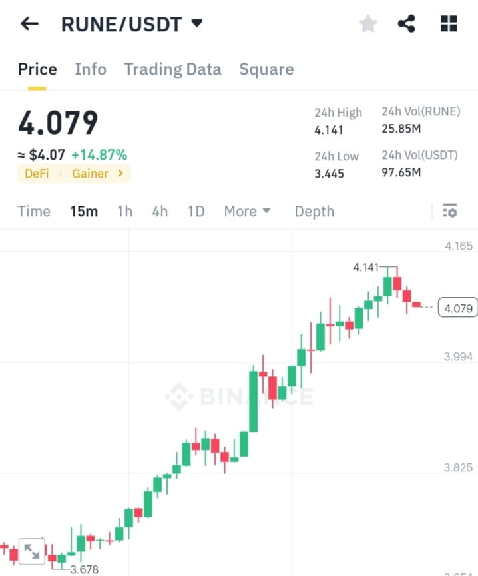Open the grid menu in top-right corner
The width and height of the screenshot is (478, 576).
[x=448, y=23]
